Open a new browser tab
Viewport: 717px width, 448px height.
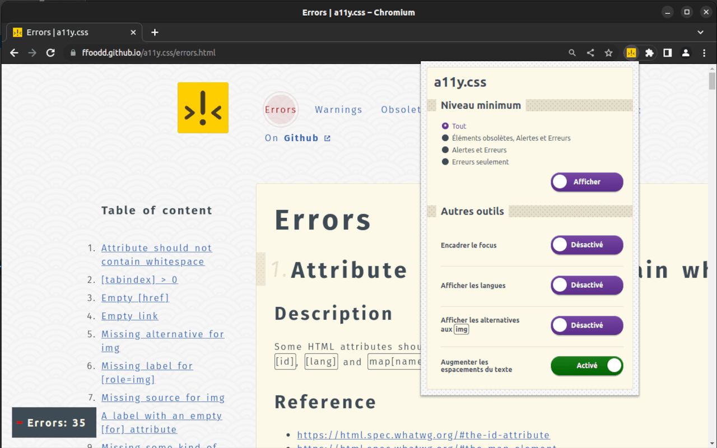point(155,32)
